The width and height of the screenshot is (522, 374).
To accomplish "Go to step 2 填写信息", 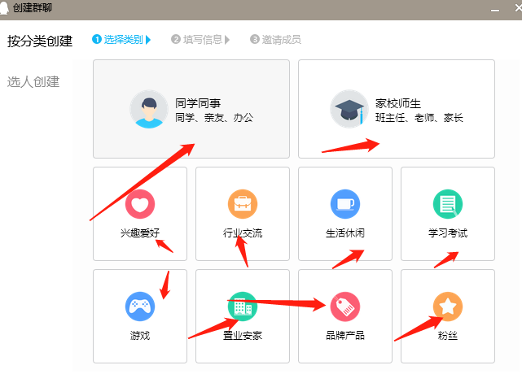I will tap(200, 40).
